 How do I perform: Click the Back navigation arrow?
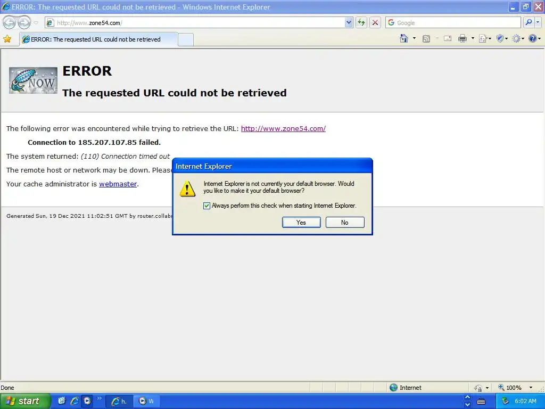pos(10,22)
